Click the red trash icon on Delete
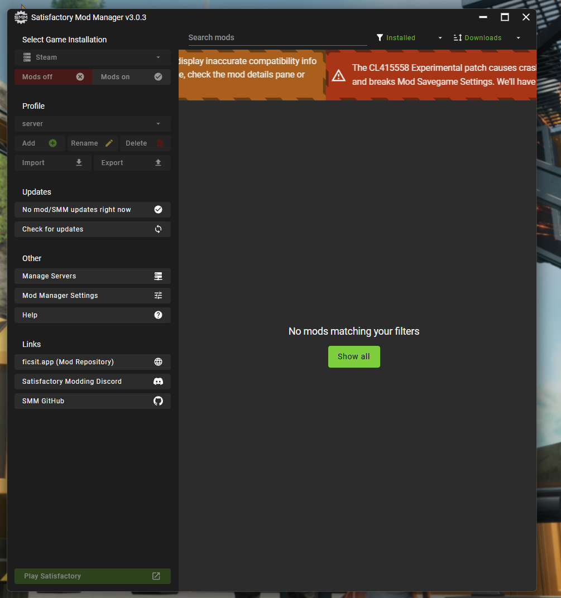 coord(160,143)
